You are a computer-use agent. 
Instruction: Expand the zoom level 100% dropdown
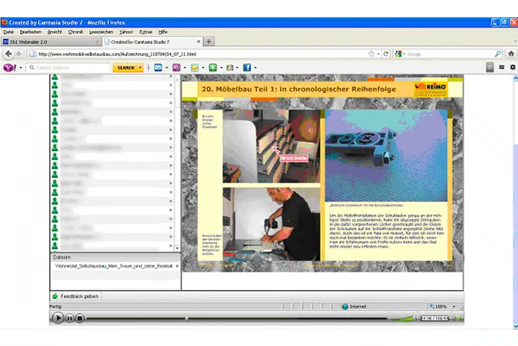click(x=454, y=306)
